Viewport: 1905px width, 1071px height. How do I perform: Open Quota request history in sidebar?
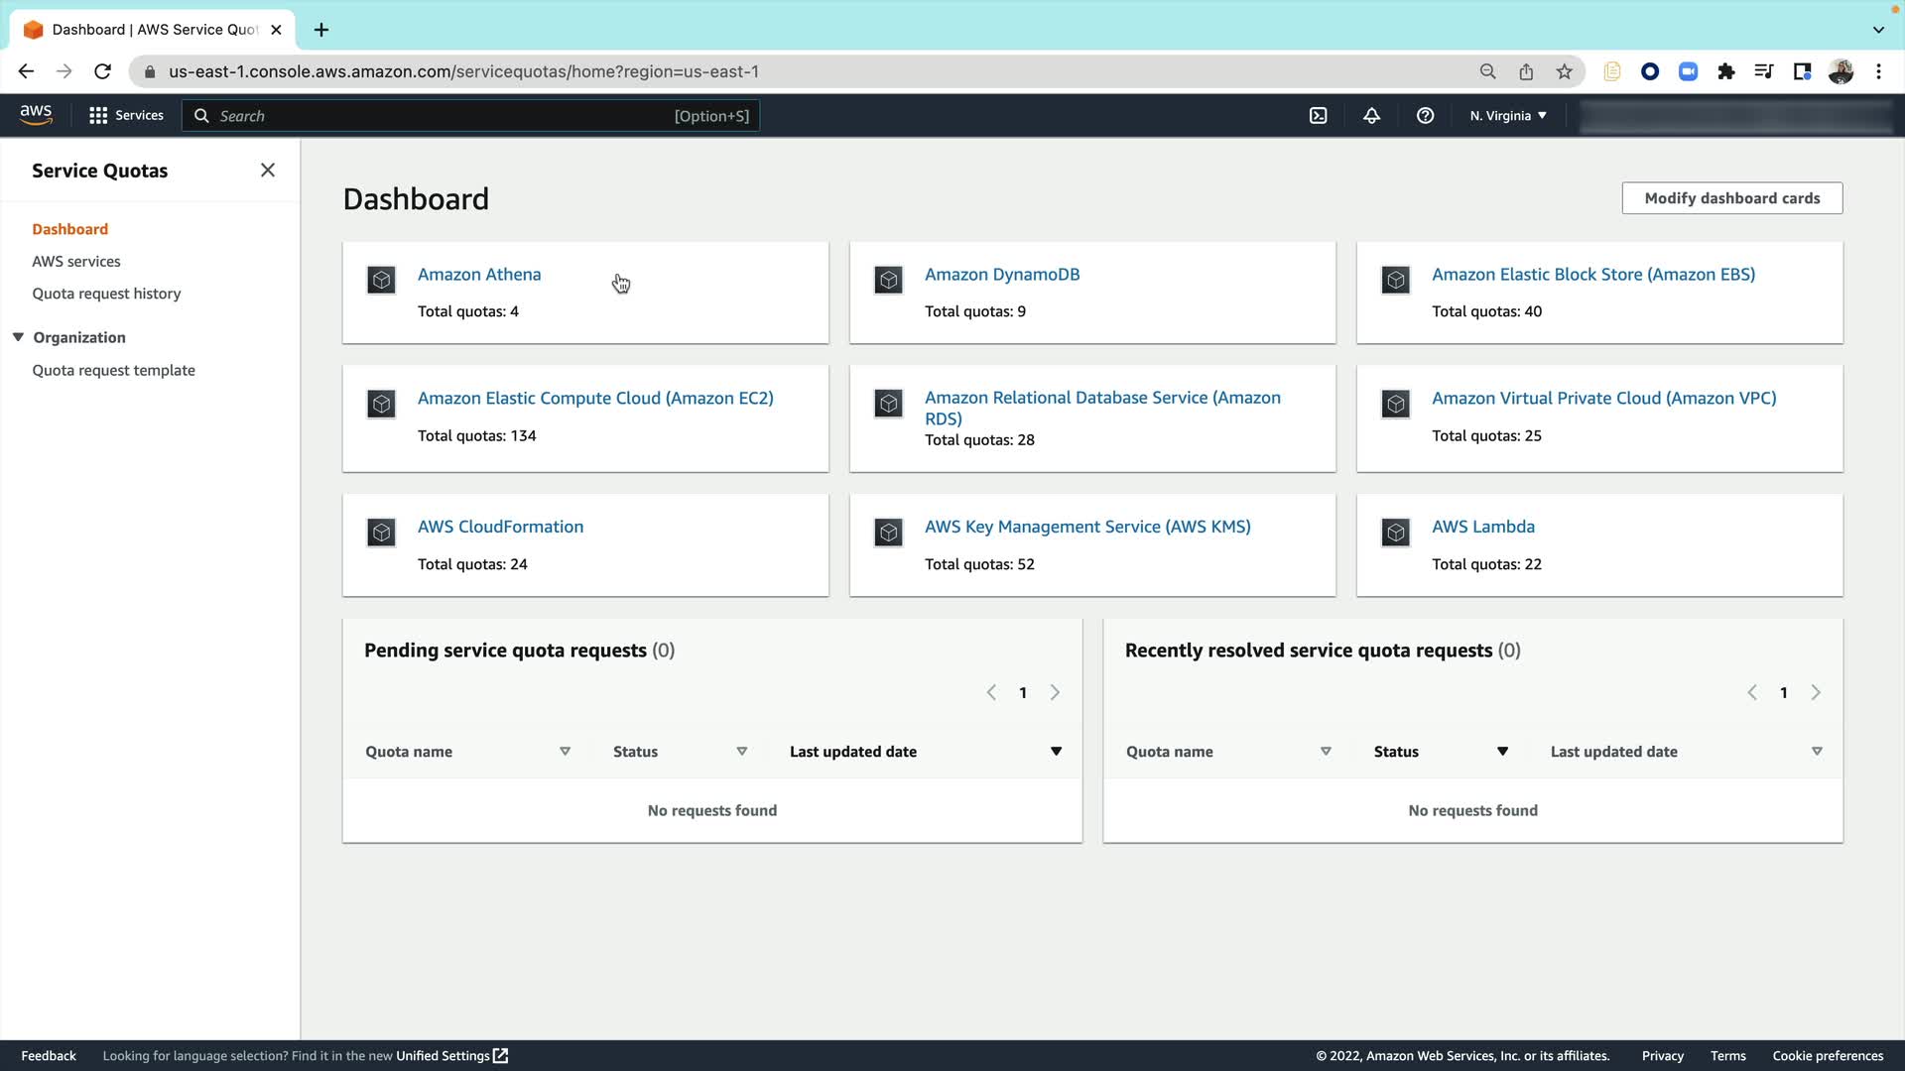coord(106,294)
